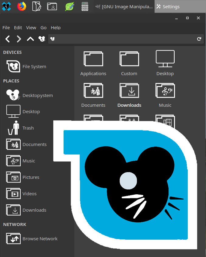The image size is (206, 257).
Task: Open Music in the sidebar
Action: click(21, 161)
